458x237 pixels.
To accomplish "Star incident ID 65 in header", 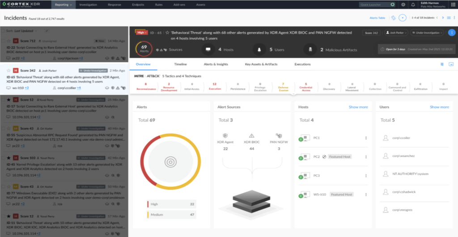I will (167, 33).
